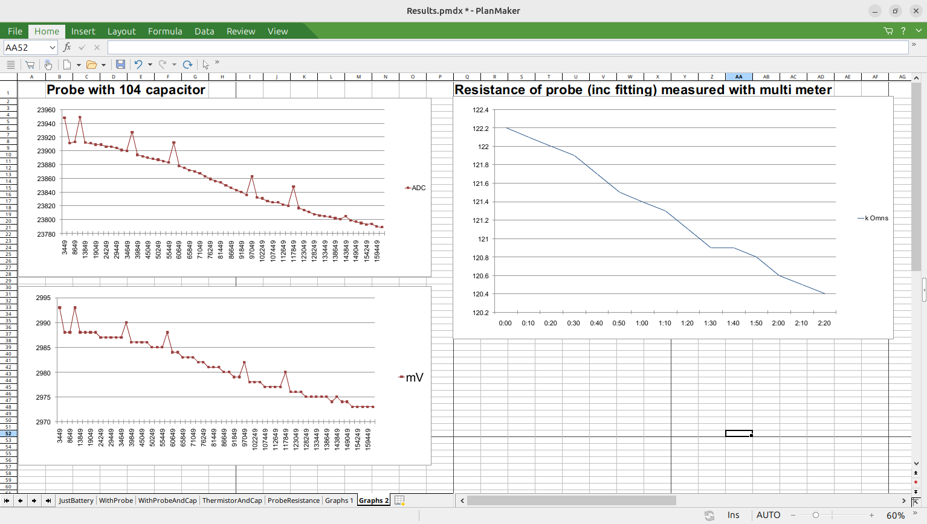Click the vertical scrollbar up arrow
This screenshot has height=524, width=927.
pos(916,78)
